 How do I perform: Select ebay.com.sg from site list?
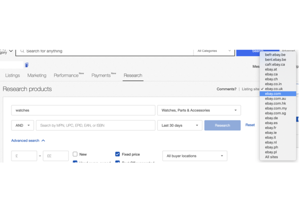pyautogui.click(x=278, y=113)
